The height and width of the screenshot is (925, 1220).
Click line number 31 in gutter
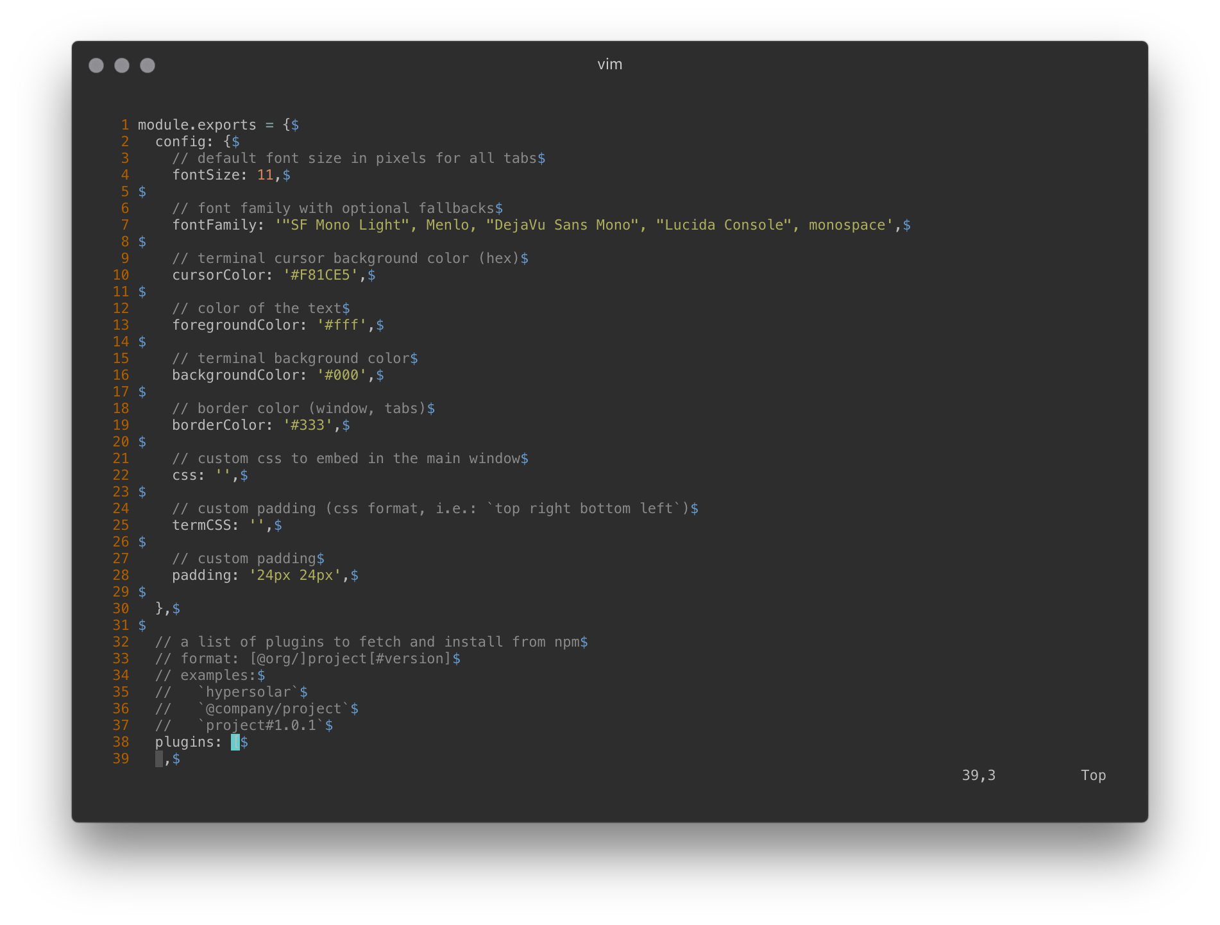coord(121,625)
